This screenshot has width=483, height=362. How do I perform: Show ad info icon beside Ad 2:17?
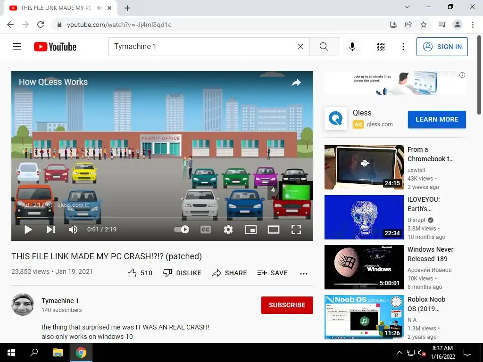(x=49, y=205)
